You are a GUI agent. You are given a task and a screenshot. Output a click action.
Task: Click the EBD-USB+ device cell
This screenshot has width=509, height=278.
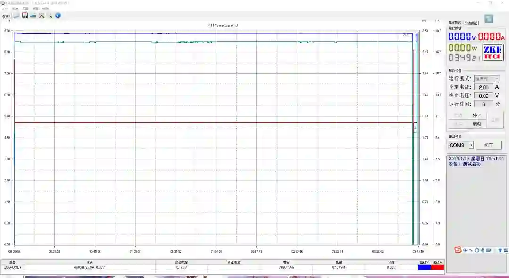12,267
